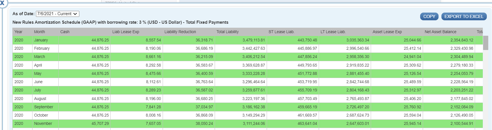Image resolution: width=492 pixels, height=130 pixels.
Task: Click November ST Lease Liab. 463,641.04
Action: 307,123
